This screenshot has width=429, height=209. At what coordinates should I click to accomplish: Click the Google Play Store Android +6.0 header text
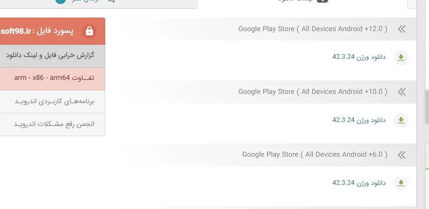315,155
